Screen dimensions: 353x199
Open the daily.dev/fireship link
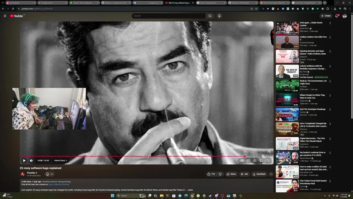click(x=59, y=184)
